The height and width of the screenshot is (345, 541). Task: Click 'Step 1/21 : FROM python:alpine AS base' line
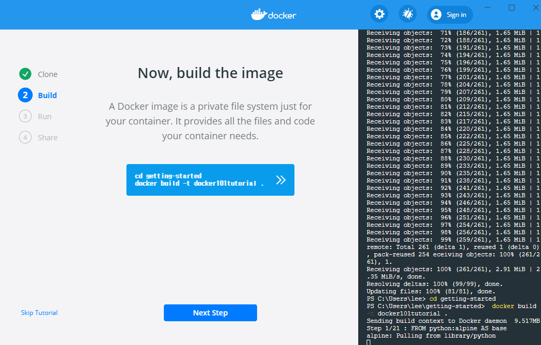437,328
